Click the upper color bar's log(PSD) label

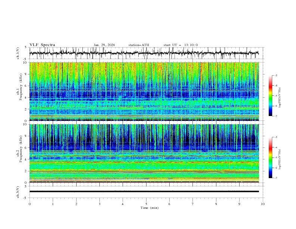pyautogui.click(x=280, y=98)
